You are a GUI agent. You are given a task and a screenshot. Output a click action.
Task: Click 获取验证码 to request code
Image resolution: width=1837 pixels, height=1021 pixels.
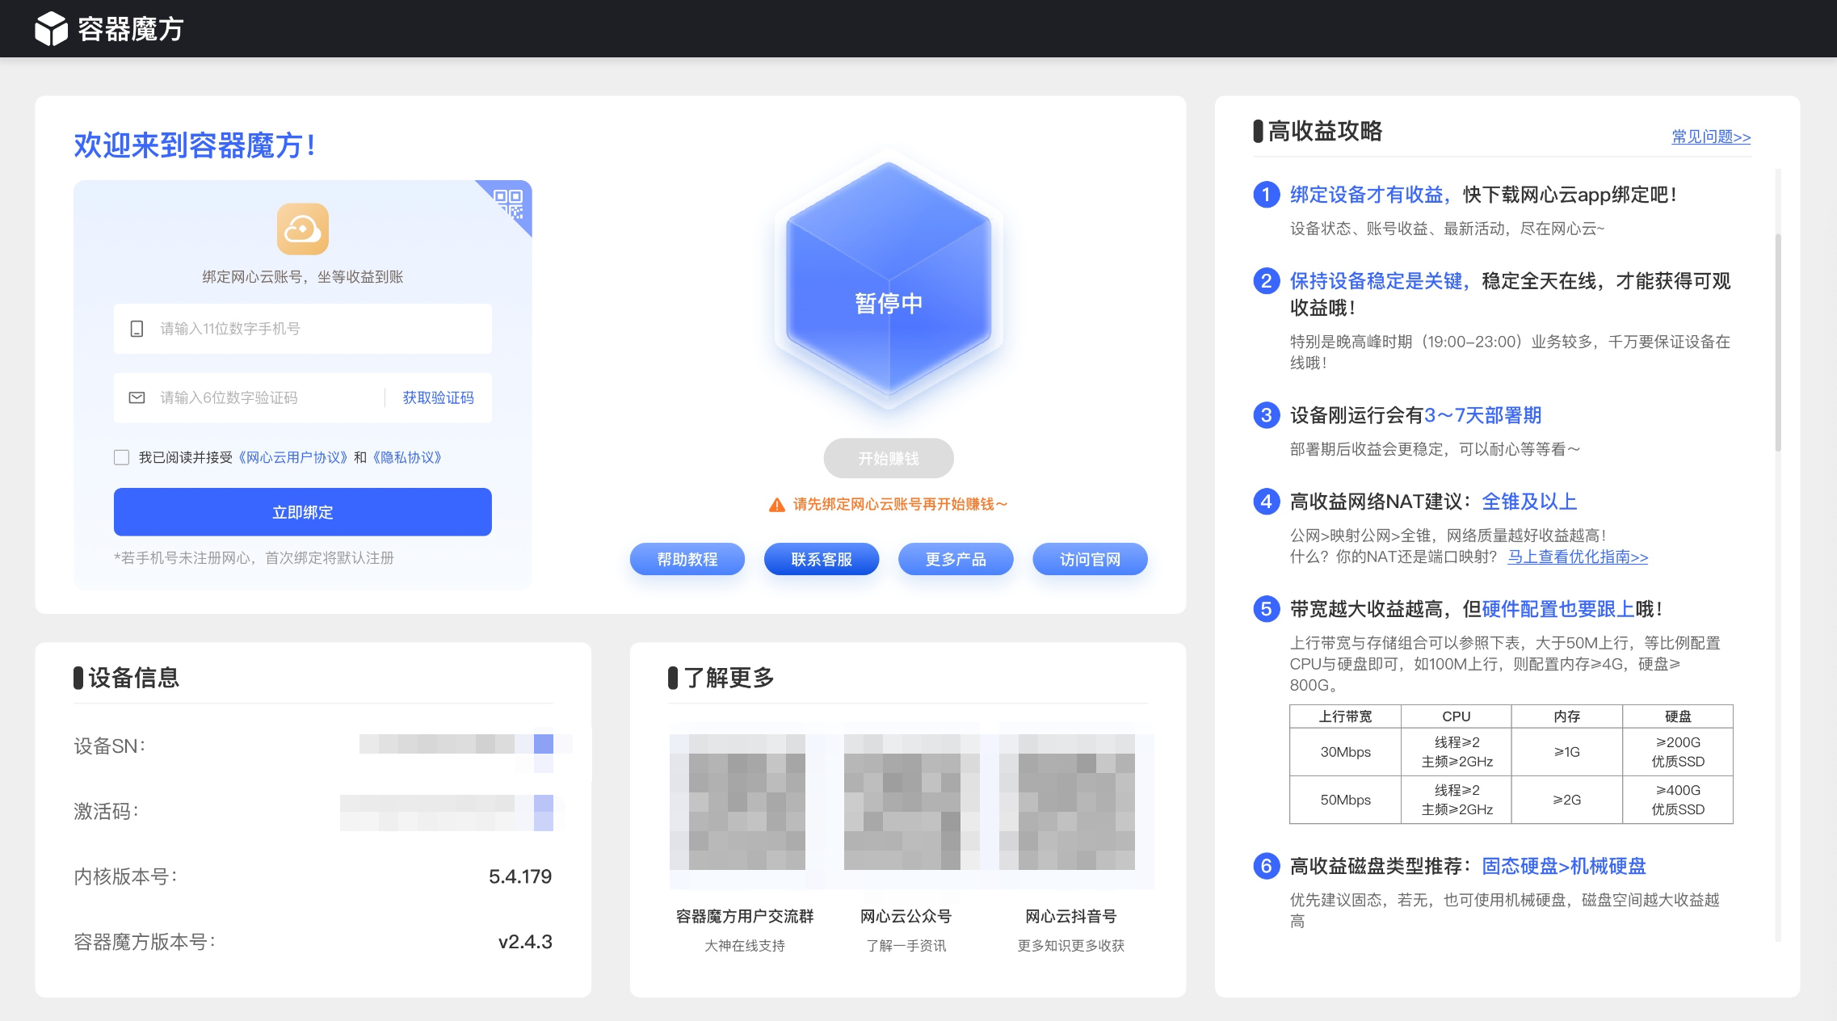[x=439, y=397]
